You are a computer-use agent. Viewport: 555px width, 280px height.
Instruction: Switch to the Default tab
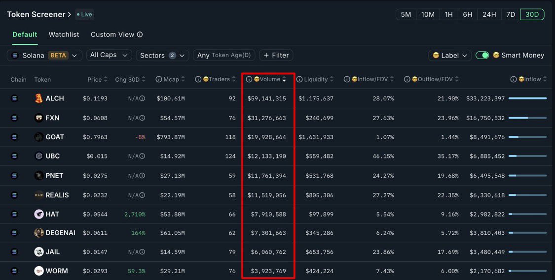25,34
